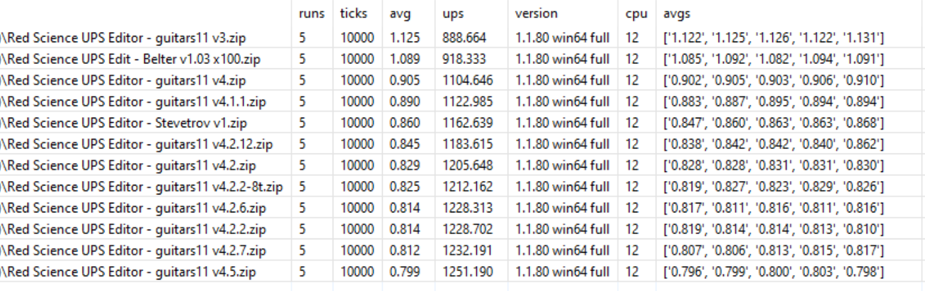
Task: Click the avg value 1.089
Action: 404,59
